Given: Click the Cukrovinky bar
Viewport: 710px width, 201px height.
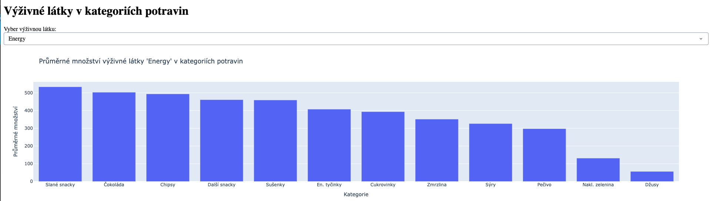Looking at the screenshot, I should tap(383, 146).
